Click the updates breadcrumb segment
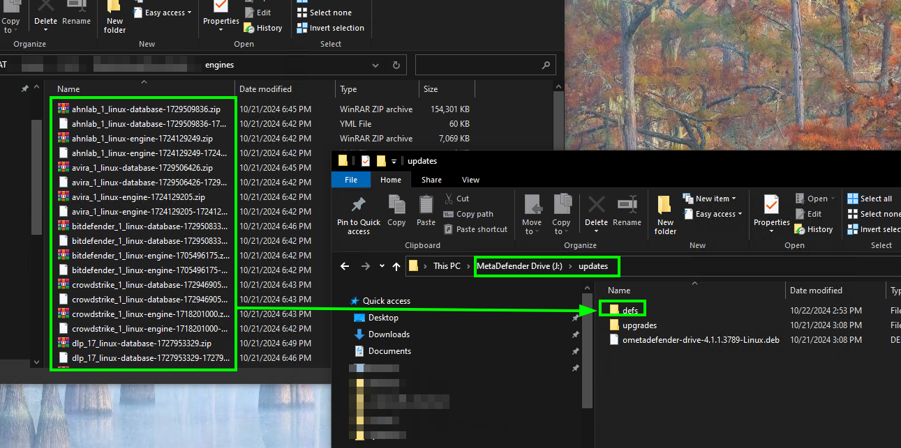This screenshot has height=448, width=901. [x=593, y=266]
